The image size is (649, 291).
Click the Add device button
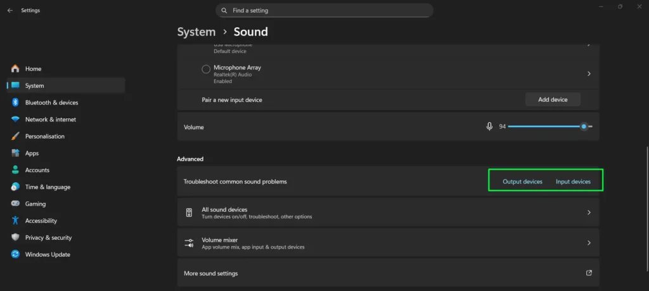point(553,99)
